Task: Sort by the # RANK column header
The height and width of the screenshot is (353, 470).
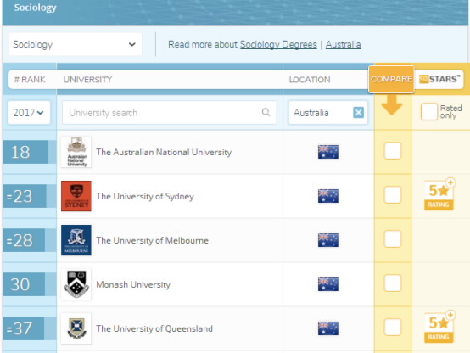Action: click(x=30, y=80)
